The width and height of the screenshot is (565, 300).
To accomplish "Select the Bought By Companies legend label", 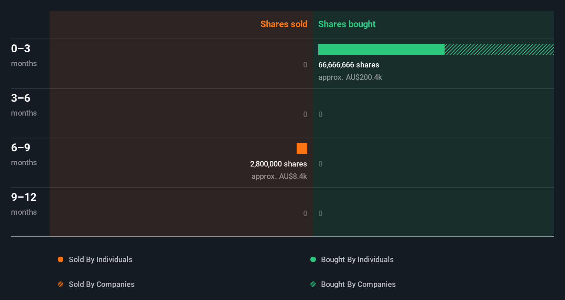I will pos(358,285).
